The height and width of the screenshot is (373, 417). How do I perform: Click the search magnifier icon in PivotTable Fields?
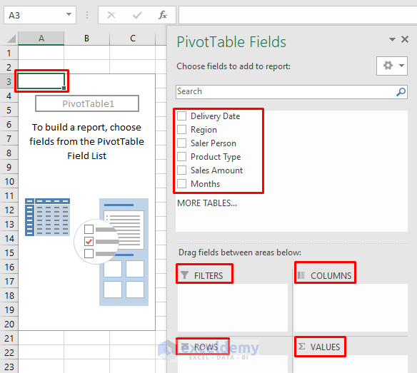click(x=401, y=92)
